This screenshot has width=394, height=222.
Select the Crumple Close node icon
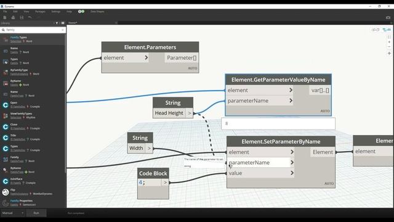(x=6, y=126)
